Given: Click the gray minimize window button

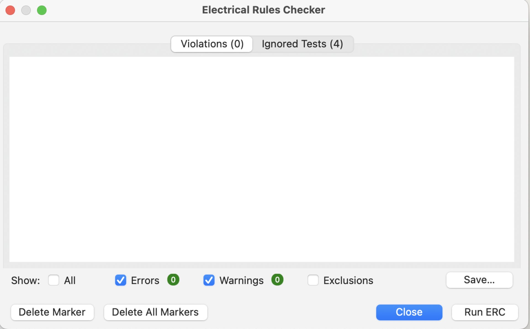Looking at the screenshot, I should pos(26,10).
